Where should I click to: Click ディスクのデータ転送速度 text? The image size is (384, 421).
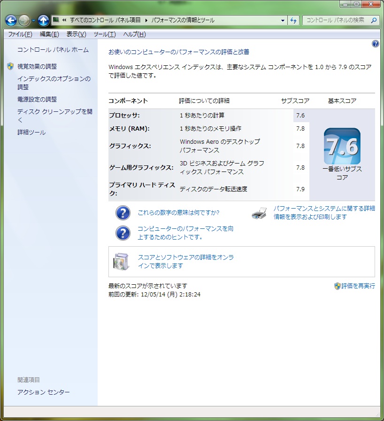point(214,189)
